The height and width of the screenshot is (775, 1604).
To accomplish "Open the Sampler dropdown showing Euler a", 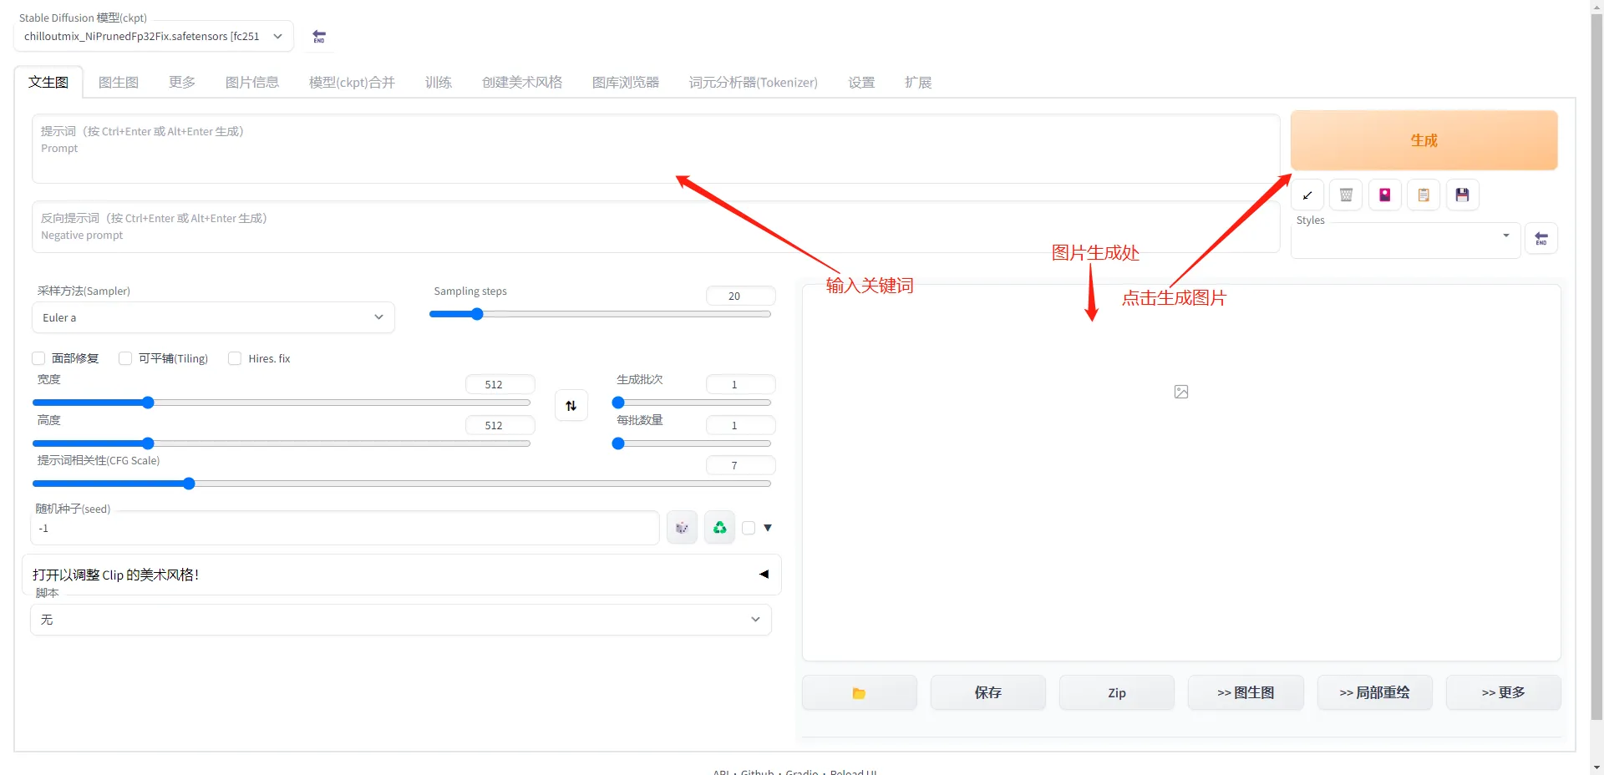I will coord(213,317).
